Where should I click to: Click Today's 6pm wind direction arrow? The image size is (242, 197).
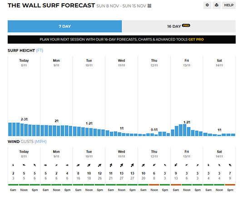click(35, 165)
